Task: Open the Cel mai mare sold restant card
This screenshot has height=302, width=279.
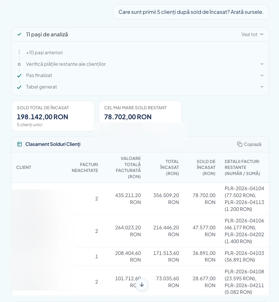Action: pos(140,112)
